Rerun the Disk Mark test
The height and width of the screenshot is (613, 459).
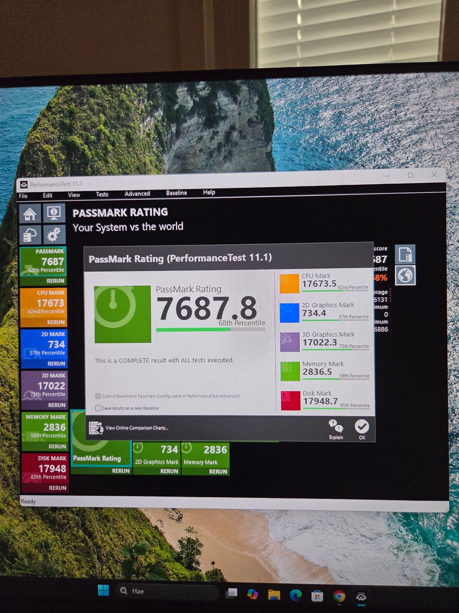click(x=57, y=488)
